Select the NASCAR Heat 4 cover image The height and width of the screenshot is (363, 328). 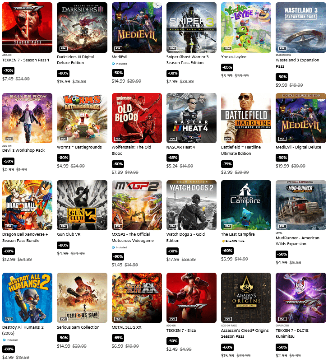(192, 118)
